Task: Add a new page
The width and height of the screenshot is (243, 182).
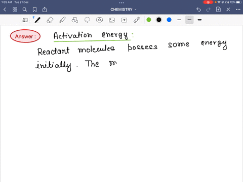Action: click(x=218, y=10)
